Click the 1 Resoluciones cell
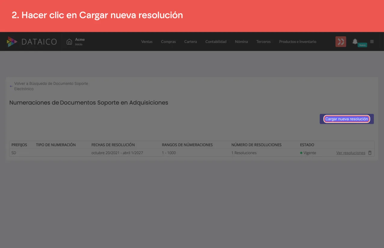 [244, 153]
